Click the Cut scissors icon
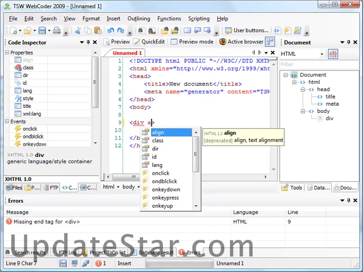The height and width of the screenshot is (272, 363). click(78, 31)
